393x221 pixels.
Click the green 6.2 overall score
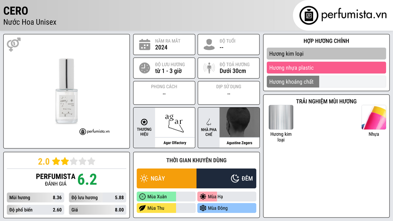pyautogui.click(x=87, y=180)
